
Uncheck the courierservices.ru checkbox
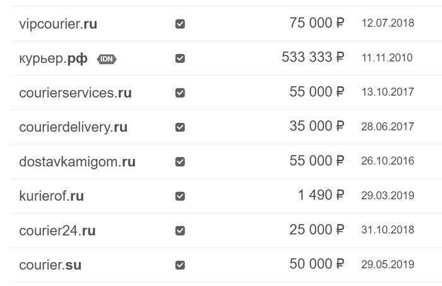180,93
